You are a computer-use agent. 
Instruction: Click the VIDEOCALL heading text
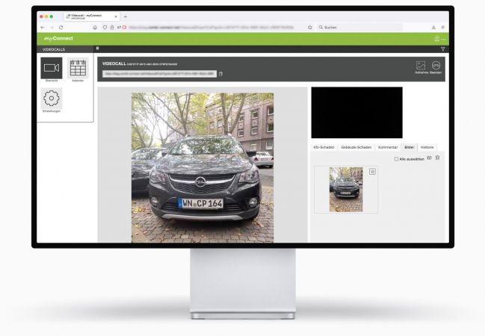[114, 63]
